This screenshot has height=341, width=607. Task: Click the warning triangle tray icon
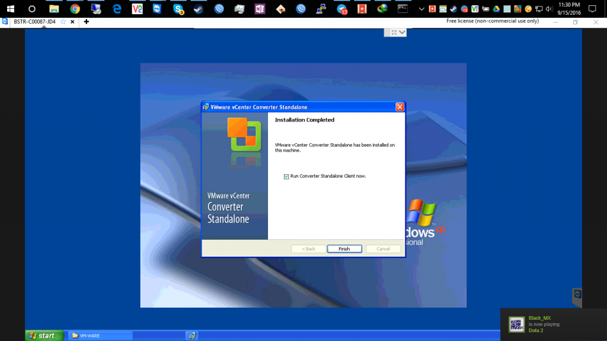517,8
